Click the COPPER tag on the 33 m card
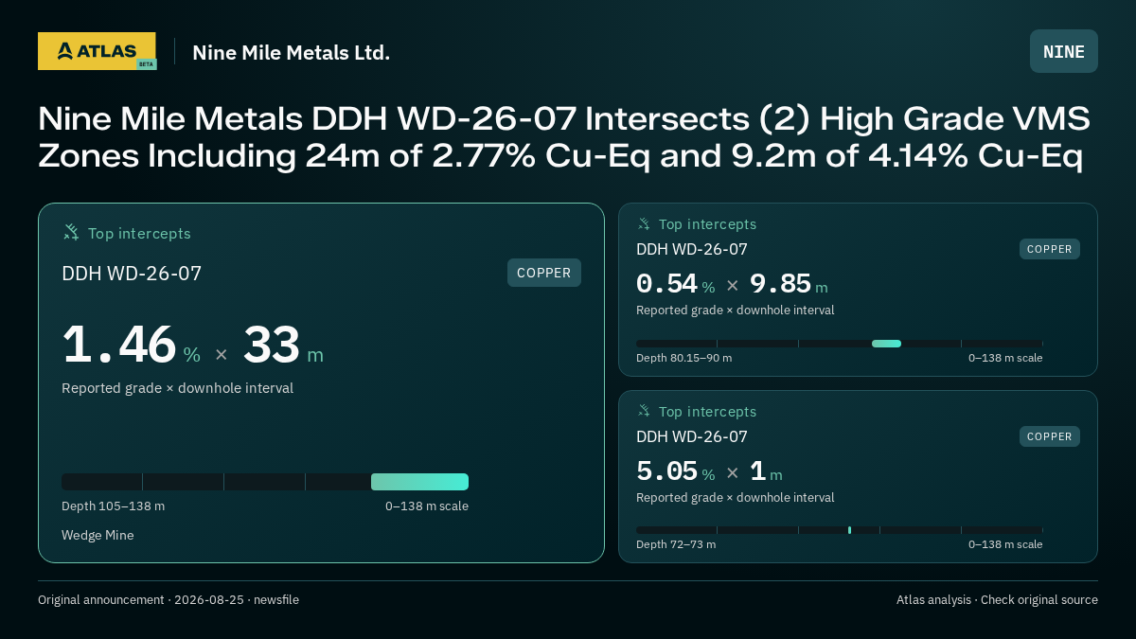Viewport: 1136px width, 639px height. (x=544, y=273)
